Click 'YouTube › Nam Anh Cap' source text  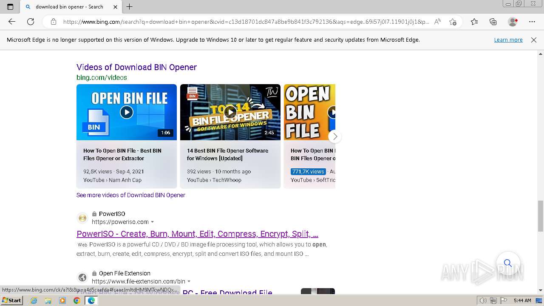tap(112, 180)
